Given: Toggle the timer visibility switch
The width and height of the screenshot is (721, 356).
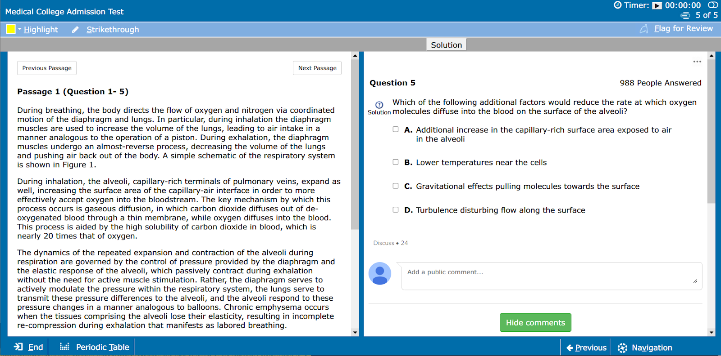Looking at the screenshot, I should tap(712, 5).
